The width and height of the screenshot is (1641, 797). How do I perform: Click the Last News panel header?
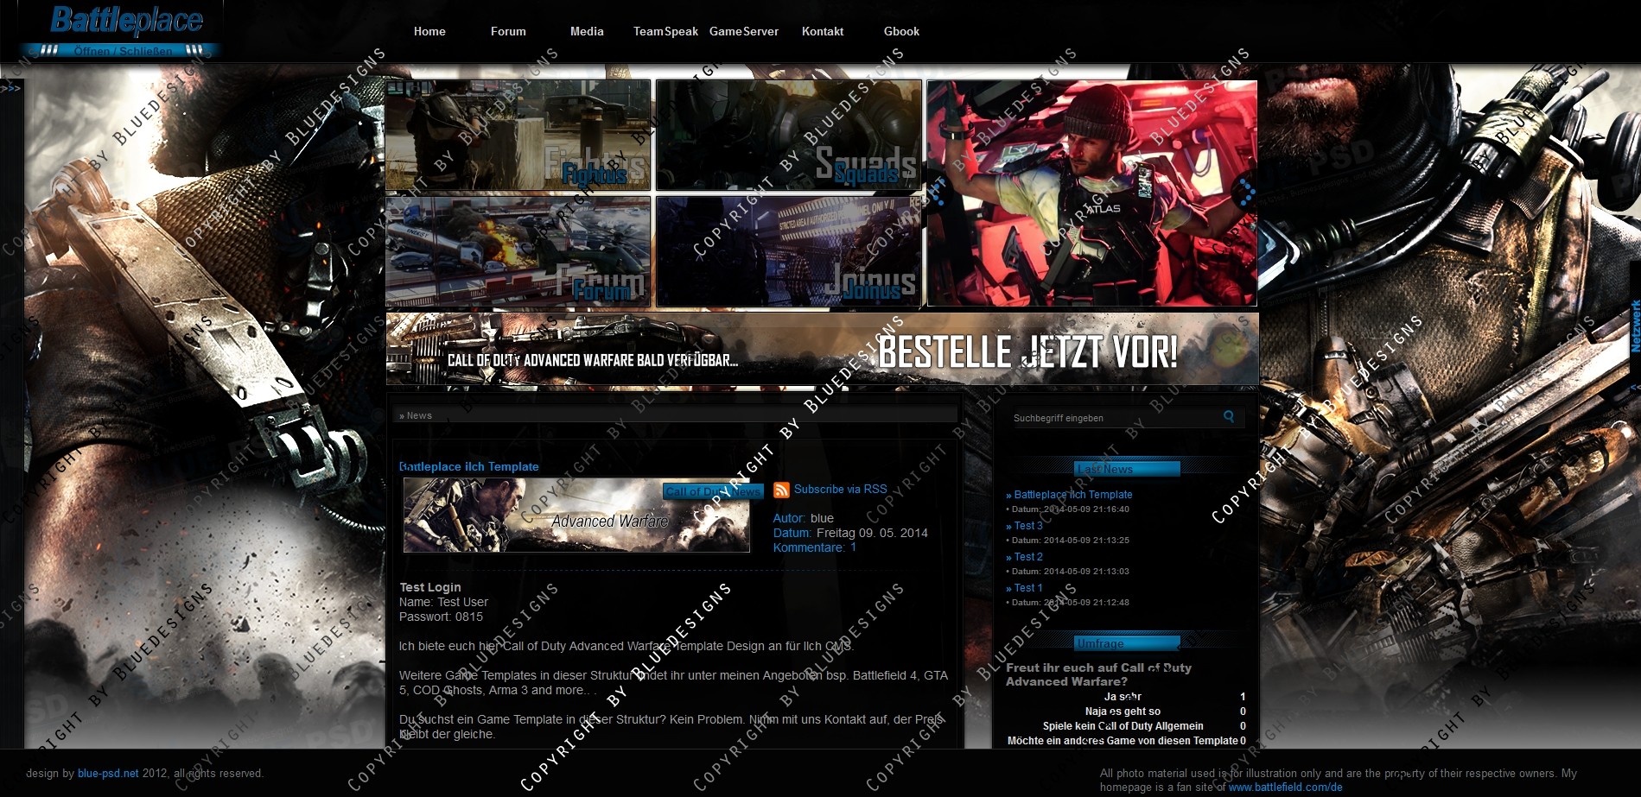1127,469
